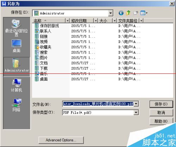
Task: Open 计算机 from the sidebar
Action: point(17,85)
